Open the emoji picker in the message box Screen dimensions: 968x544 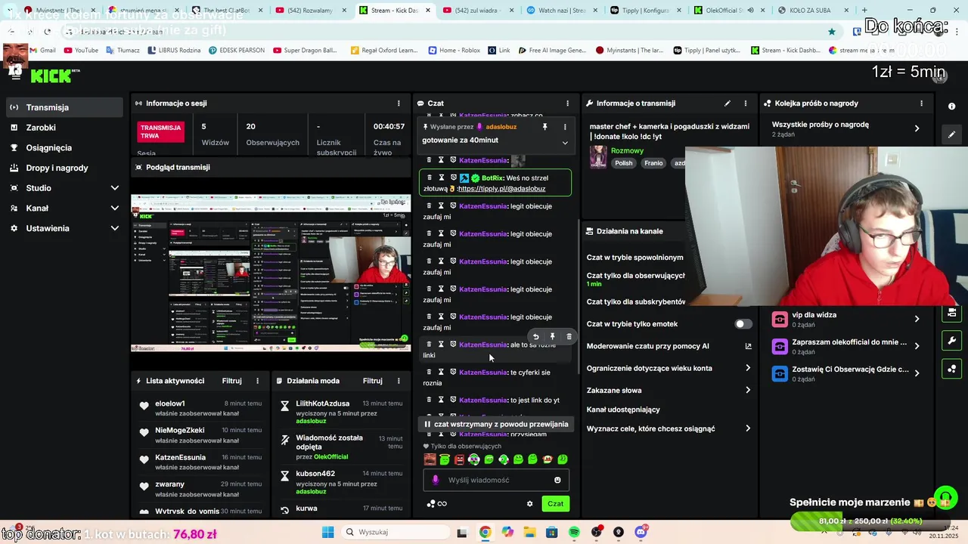coord(557,480)
